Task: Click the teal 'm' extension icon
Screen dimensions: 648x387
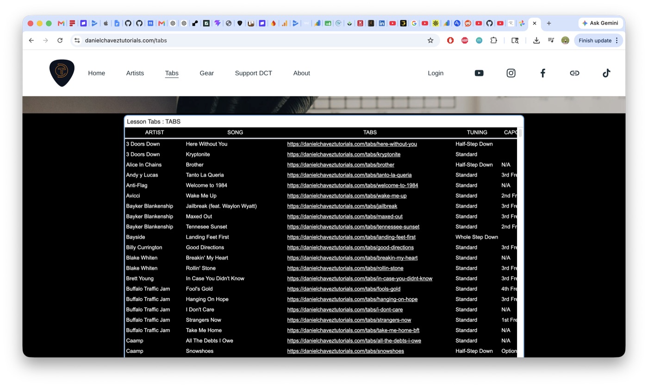Action: 479,40
